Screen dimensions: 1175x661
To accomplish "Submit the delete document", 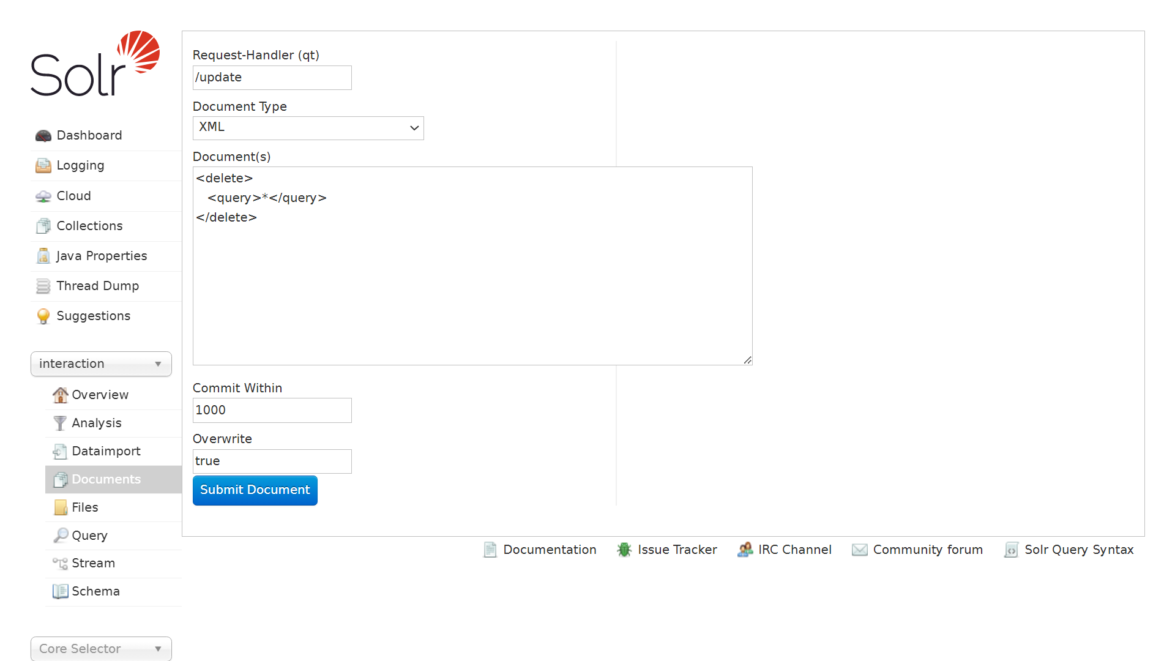I will coord(255,490).
